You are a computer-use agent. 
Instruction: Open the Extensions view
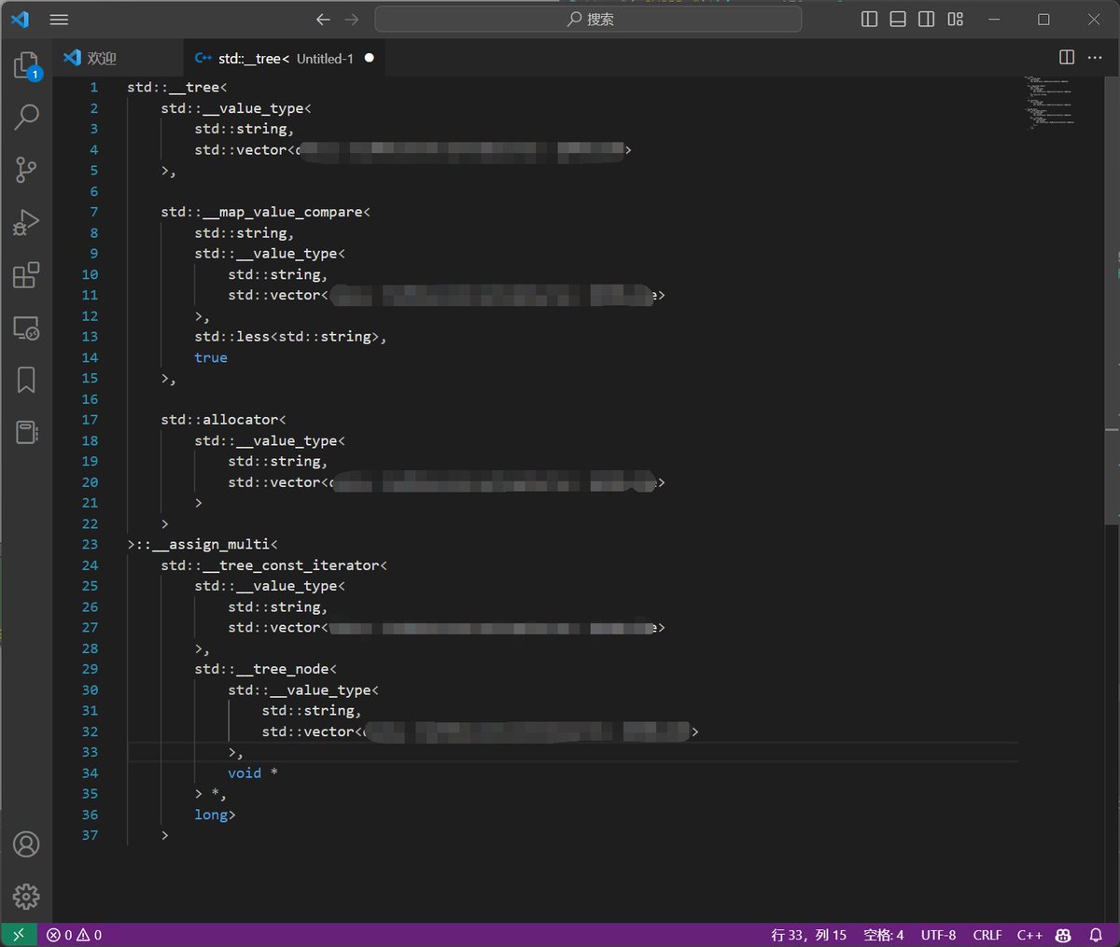pos(26,274)
